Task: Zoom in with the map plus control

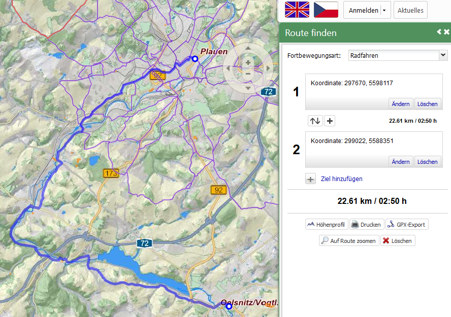Action: click(248, 62)
